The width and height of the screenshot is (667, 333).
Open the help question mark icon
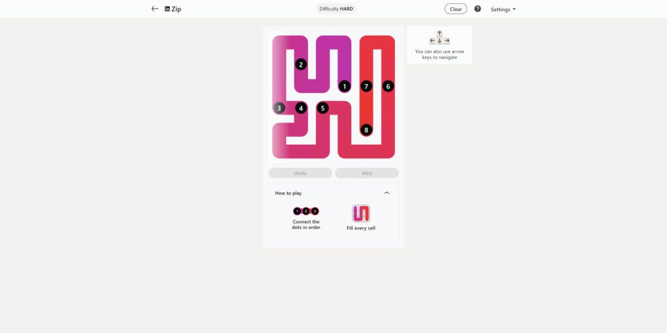[x=477, y=9]
